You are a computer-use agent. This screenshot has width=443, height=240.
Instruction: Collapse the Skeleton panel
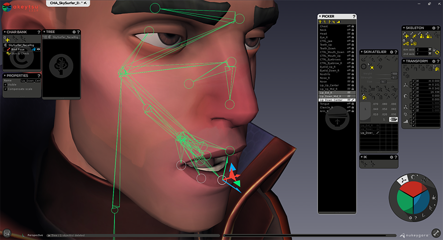click(404, 28)
